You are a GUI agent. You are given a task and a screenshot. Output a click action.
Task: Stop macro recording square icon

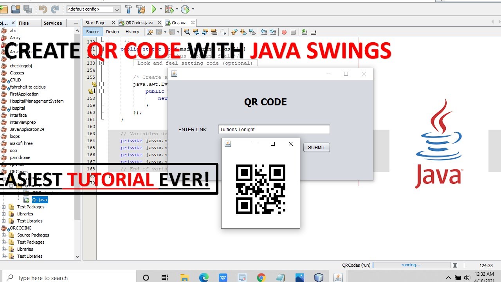293,32
